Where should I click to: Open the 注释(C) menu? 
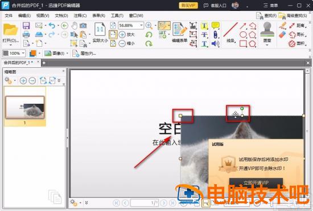point(80,15)
